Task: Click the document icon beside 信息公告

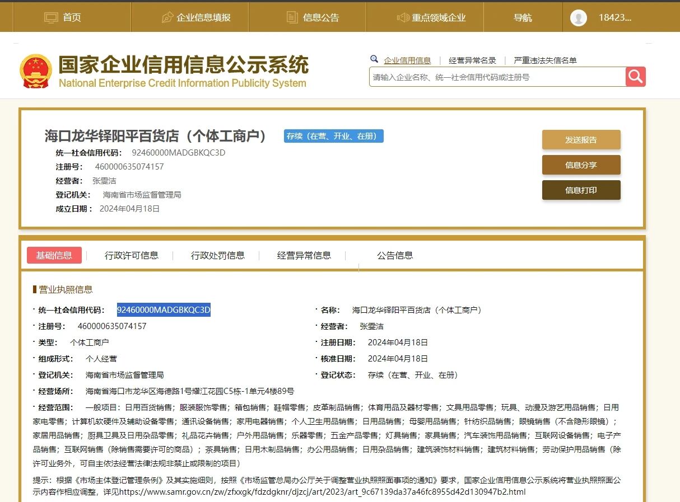Action: [292, 17]
